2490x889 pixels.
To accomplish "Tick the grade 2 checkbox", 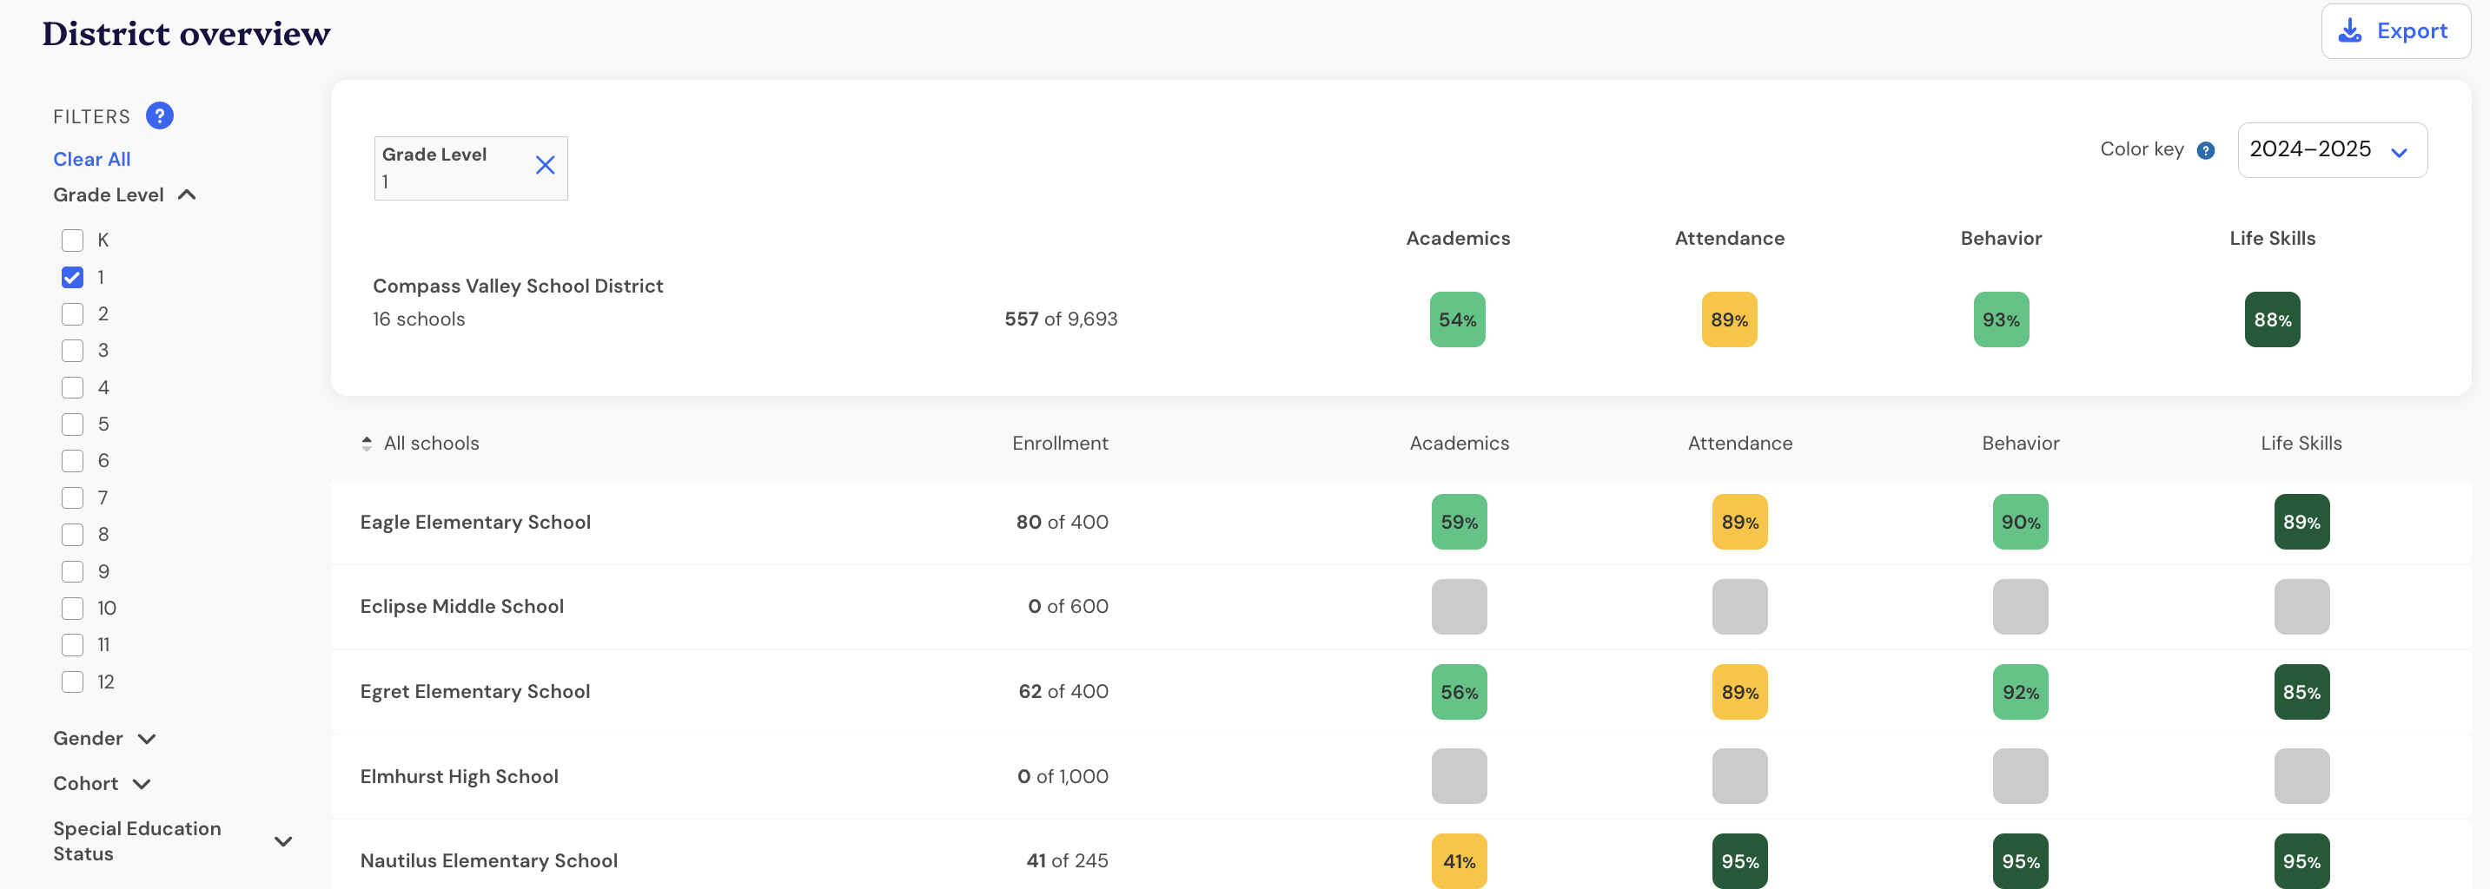I will [x=72, y=314].
